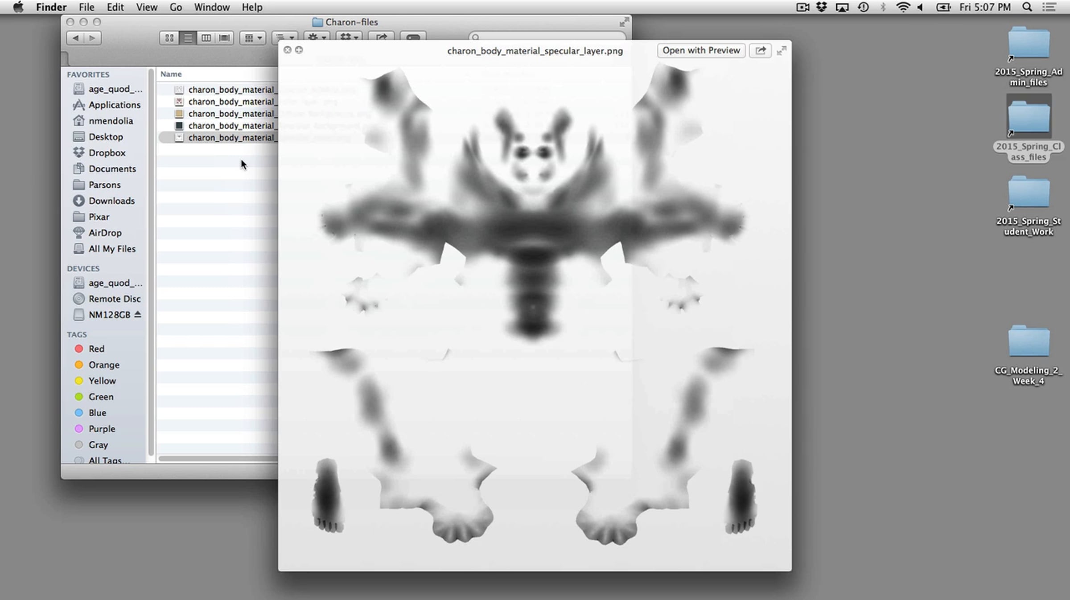The width and height of the screenshot is (1070, 600).
Task: Enter full screen in Quick Look preview
Action: [x=782, y=51]
